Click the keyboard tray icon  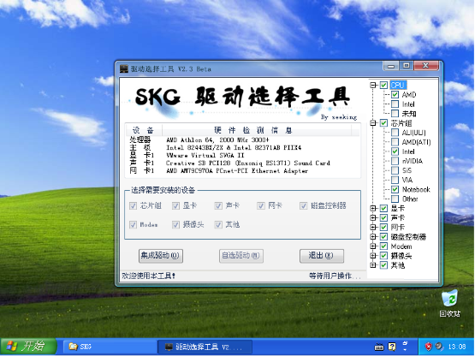click(379, 347)
